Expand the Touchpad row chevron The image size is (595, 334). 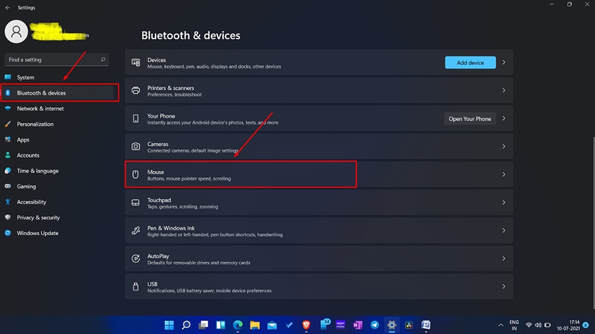point(503,203)
